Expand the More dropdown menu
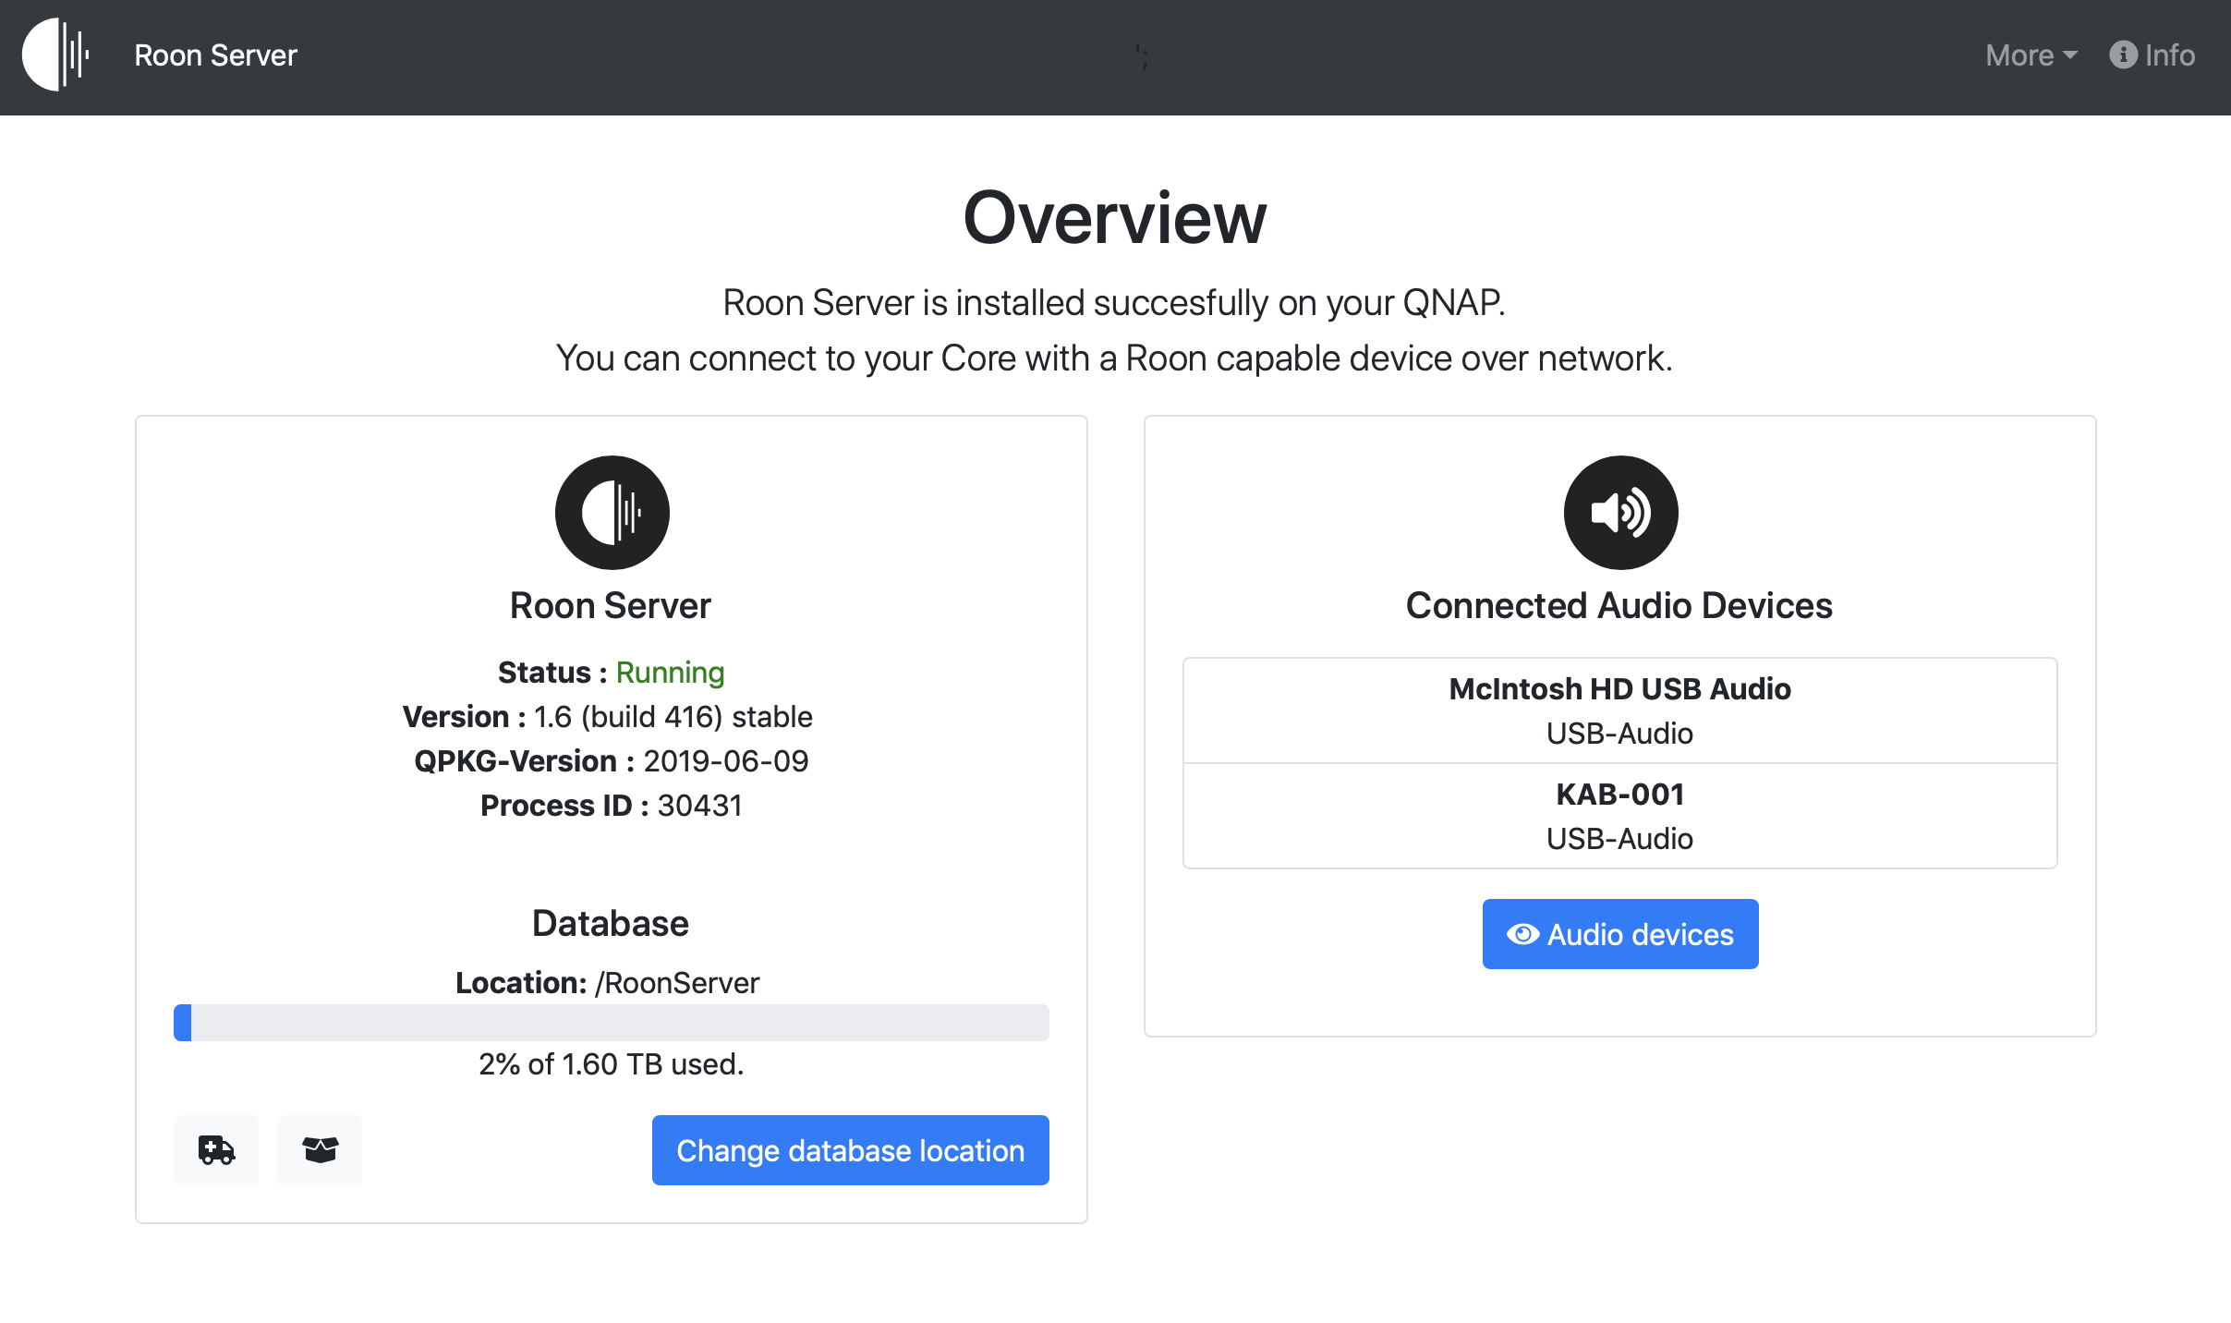The width and height of the screenshot is (2231, 1323). (x=2031, y=55)
